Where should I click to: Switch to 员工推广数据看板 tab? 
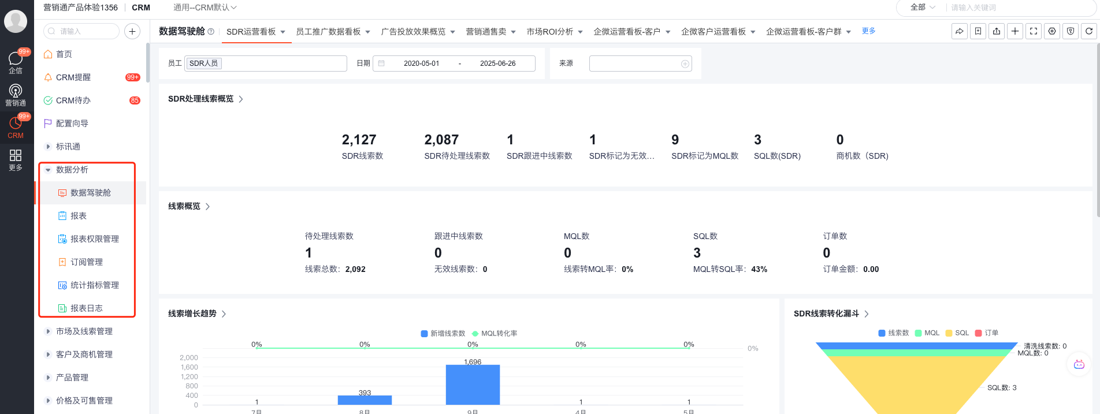click(328, 32)
